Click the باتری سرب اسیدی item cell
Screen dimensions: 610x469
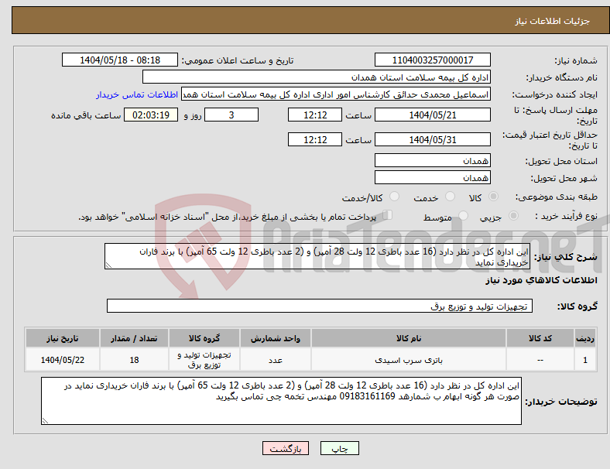click(x=409, y=359)
